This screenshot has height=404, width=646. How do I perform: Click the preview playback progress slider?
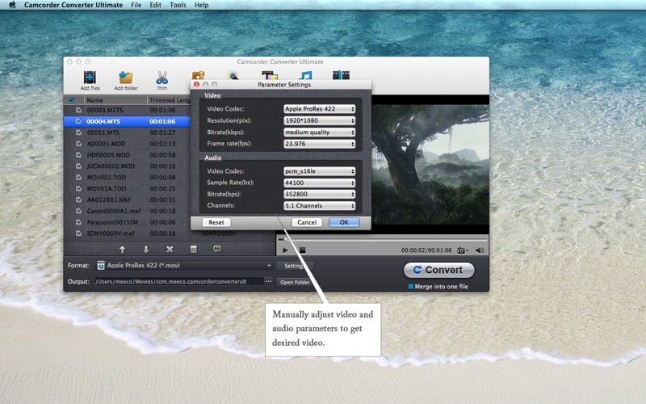click(382, 239)
